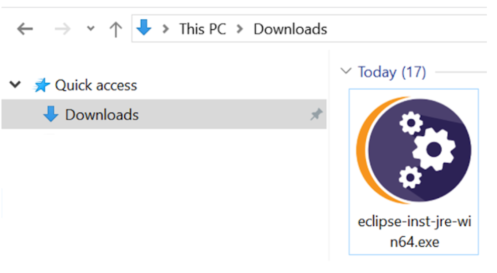Click the blue arrow icon beside sidebar Downloads
497x273 pixels.
click(51, 114)
